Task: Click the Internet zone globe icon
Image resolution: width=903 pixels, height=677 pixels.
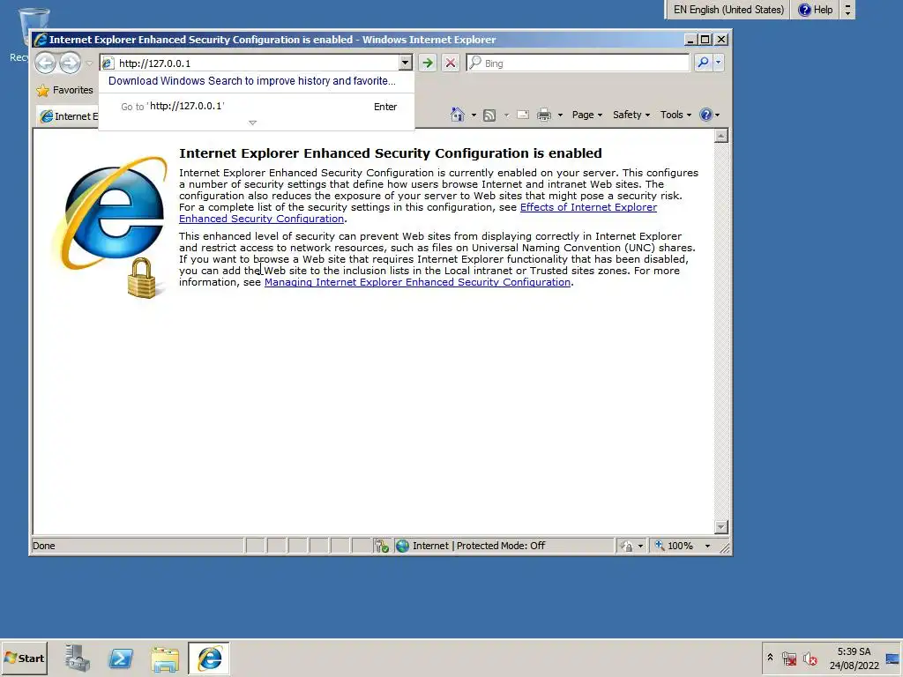Action: pyautogui.click(x=402, y=546)
